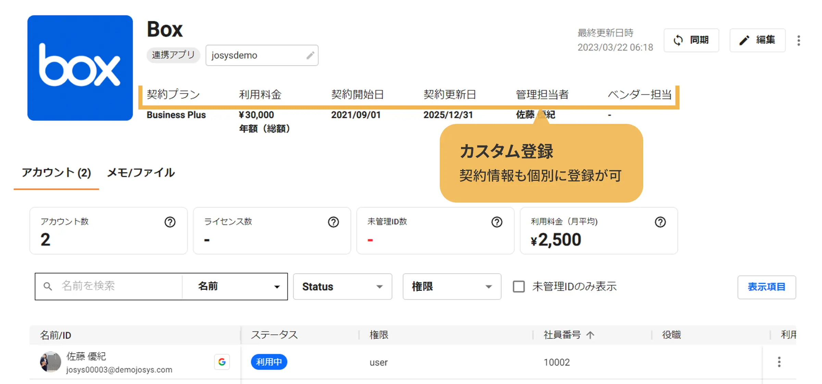Click the user permission cell

pyautogui.click(x=378, y=362)
